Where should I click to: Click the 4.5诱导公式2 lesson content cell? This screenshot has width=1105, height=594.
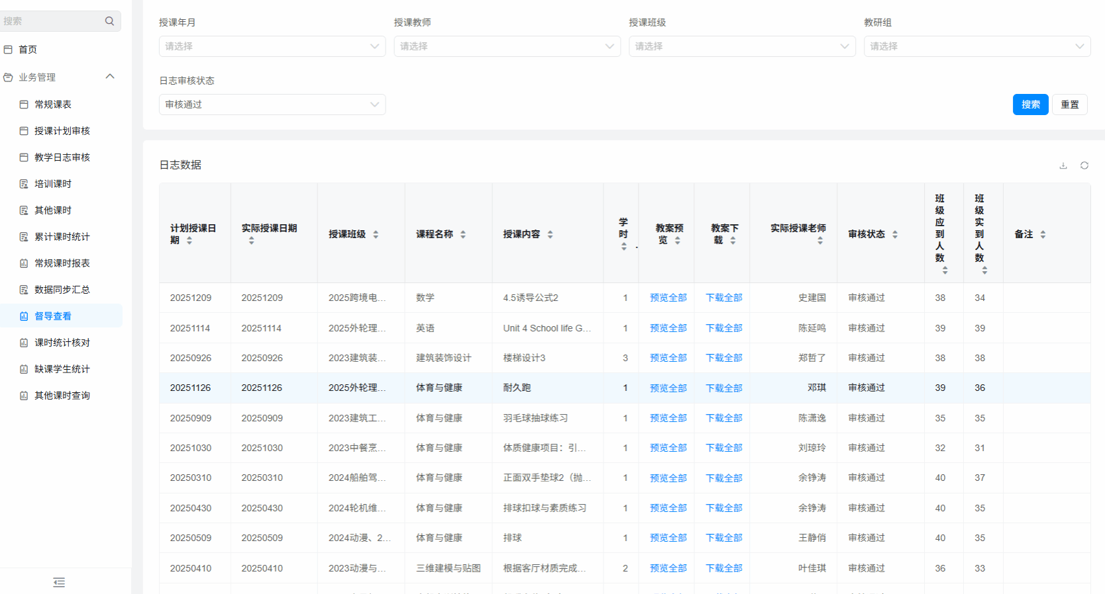[x=531, y=298]
